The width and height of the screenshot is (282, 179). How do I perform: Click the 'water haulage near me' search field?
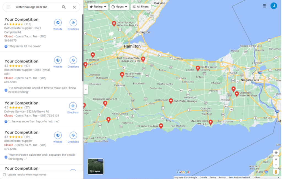point(32,7)
